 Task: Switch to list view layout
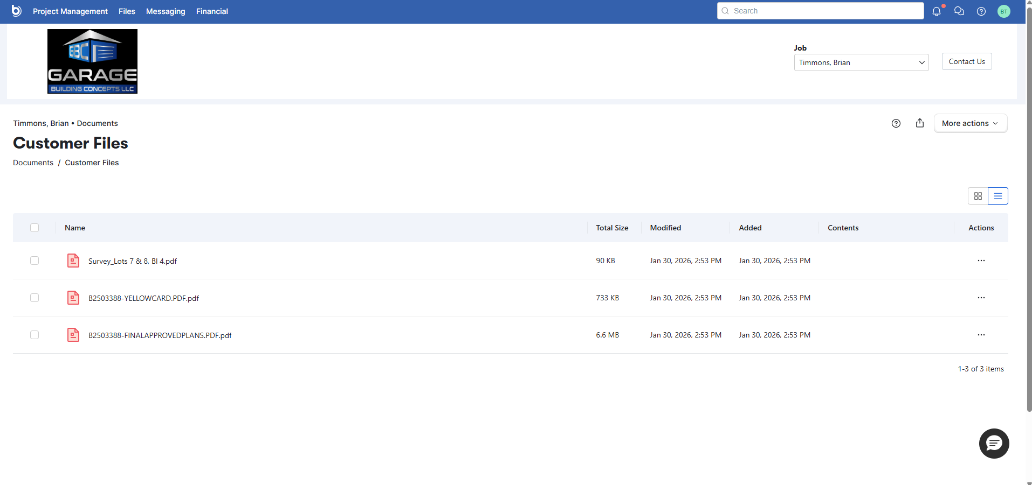click(x=997, y=196)
